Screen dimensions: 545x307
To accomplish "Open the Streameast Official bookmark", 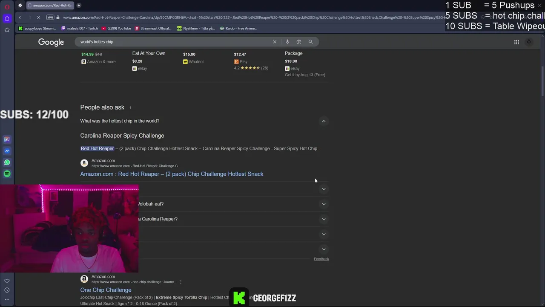I will (153, 29).
